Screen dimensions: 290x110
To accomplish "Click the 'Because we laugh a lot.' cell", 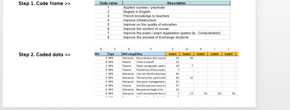I will 151,89.
